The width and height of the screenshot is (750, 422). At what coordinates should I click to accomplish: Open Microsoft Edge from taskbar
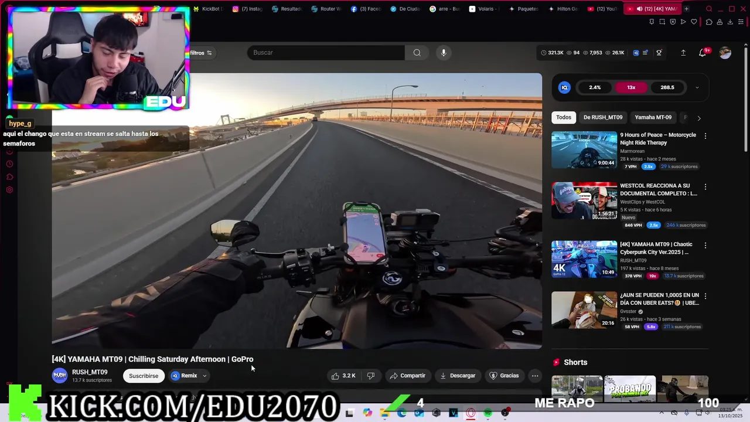coord(402,413)
